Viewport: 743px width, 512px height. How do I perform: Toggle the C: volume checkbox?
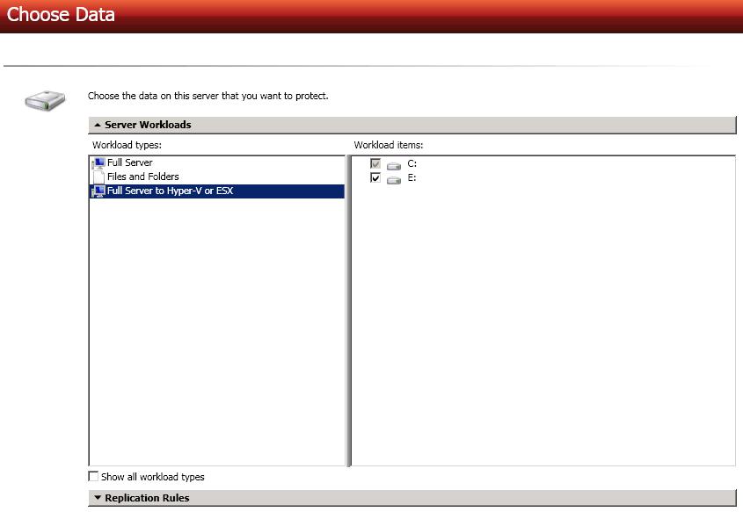375,164
